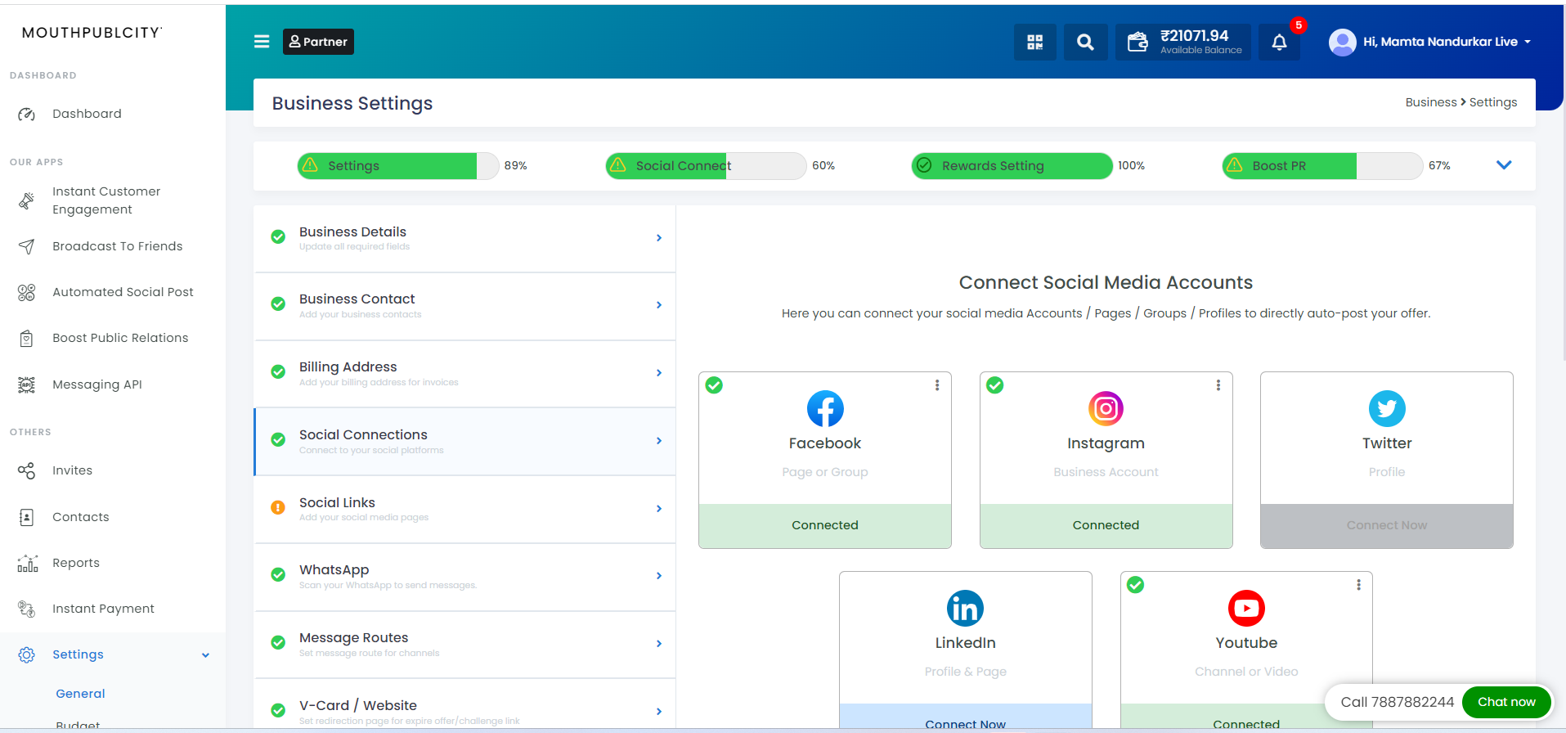Click the Settings progress bar
The height and width of the screenshot is (733, 1566).
pyautogui.click(x=397, y=165)
